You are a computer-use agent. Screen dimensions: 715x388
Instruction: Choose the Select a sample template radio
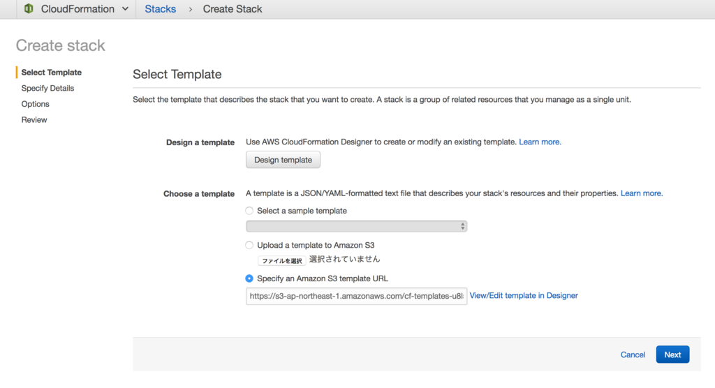click(249, 211)
